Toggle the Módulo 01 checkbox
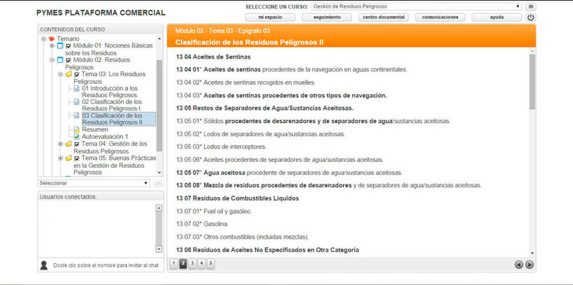 tap(68, 46)
